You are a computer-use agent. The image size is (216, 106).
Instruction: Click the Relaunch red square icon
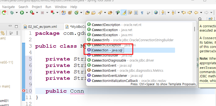coord(53,13)
